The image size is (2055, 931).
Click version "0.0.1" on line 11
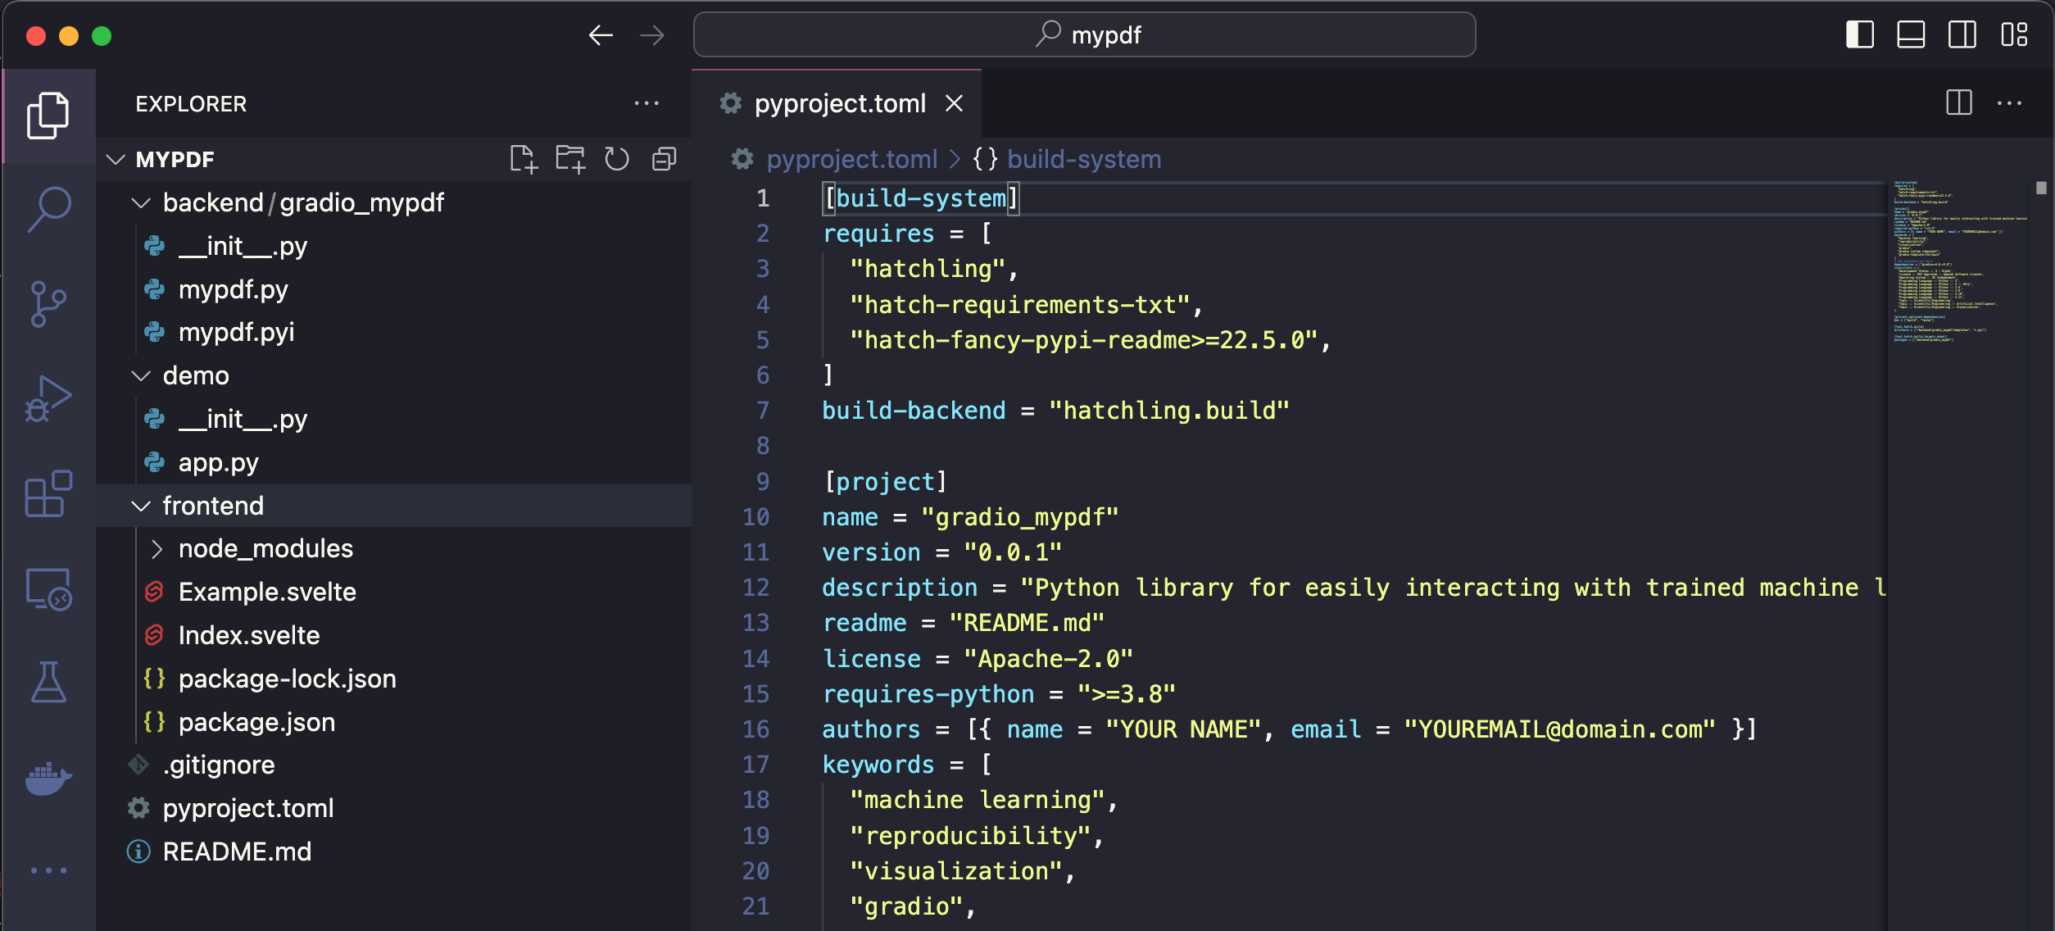[x=1012, y=552]
